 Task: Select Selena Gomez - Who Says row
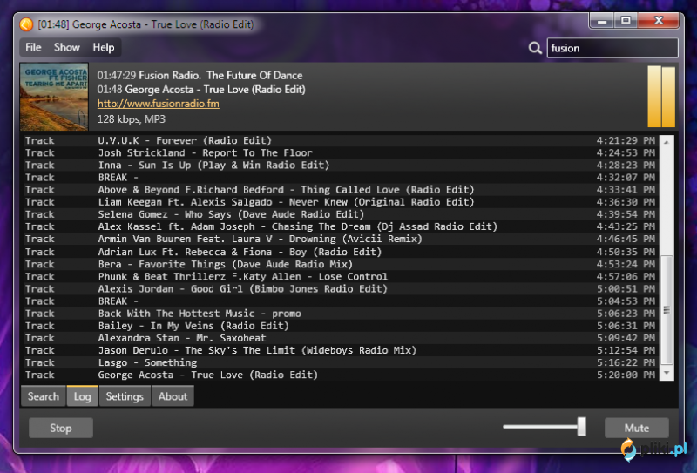point(341,214)
